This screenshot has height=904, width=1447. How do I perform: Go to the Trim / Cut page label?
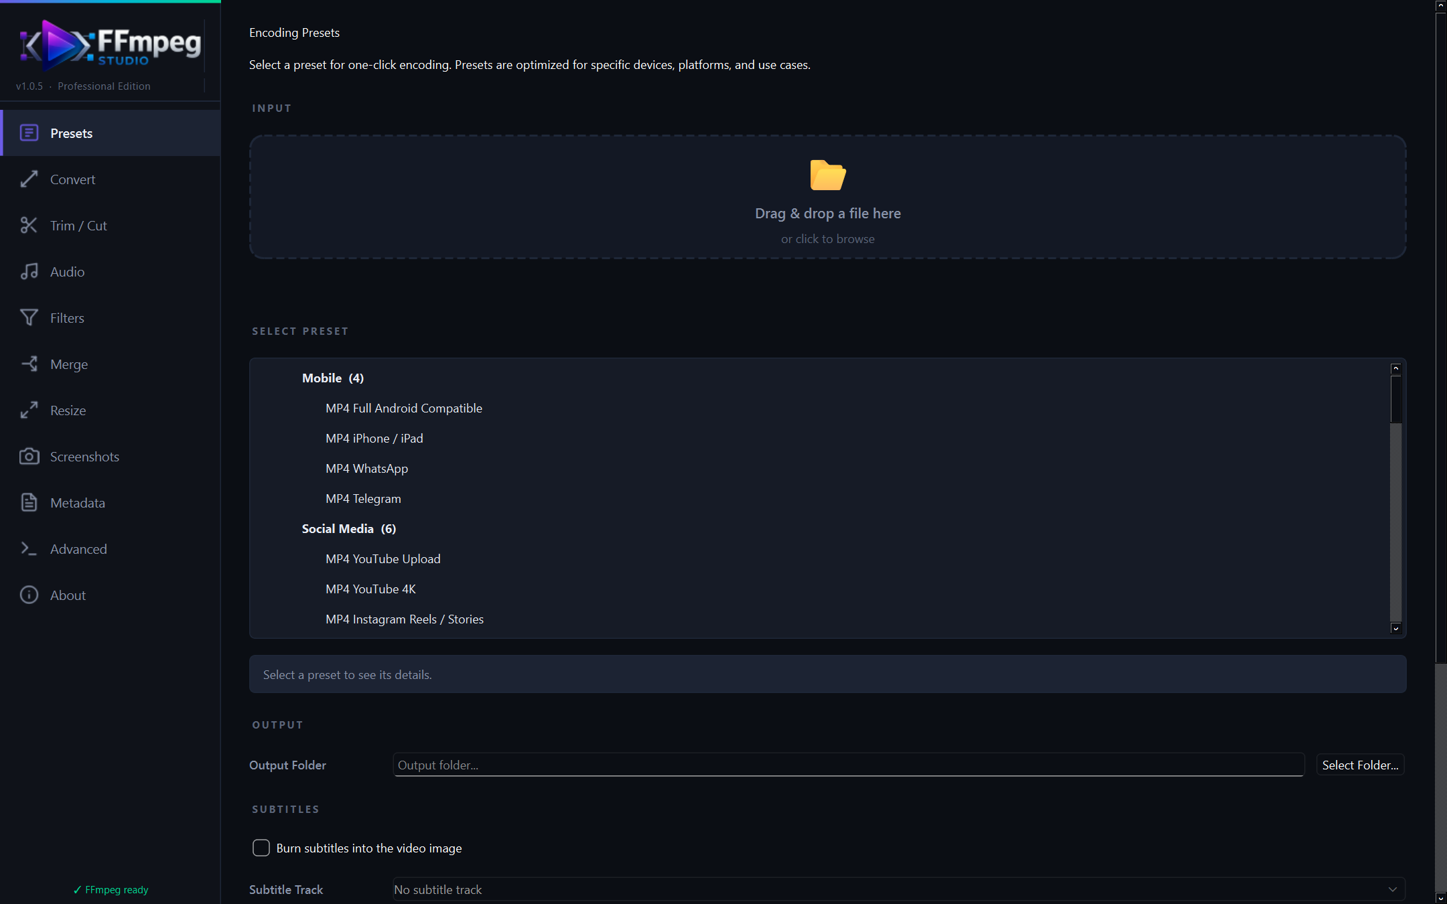(x=78, y=226)
